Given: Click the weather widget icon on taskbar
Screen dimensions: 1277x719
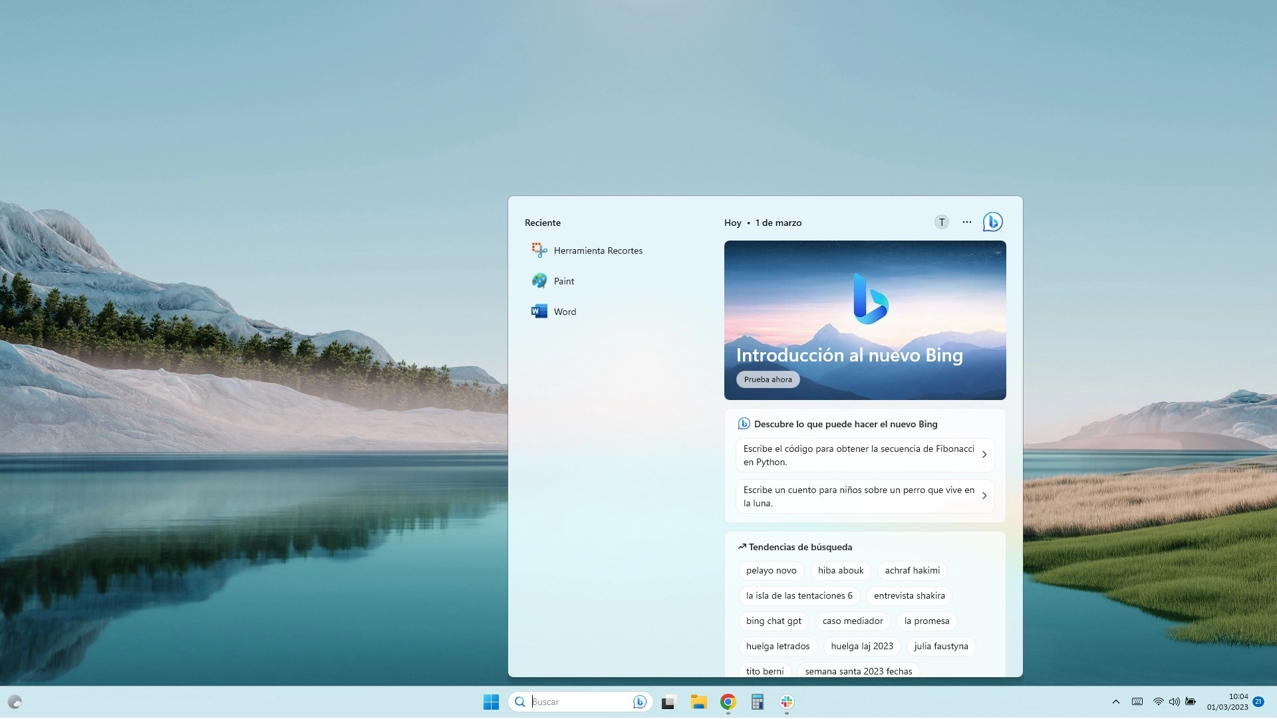Looking at the screenshot, I should point(15,702).
